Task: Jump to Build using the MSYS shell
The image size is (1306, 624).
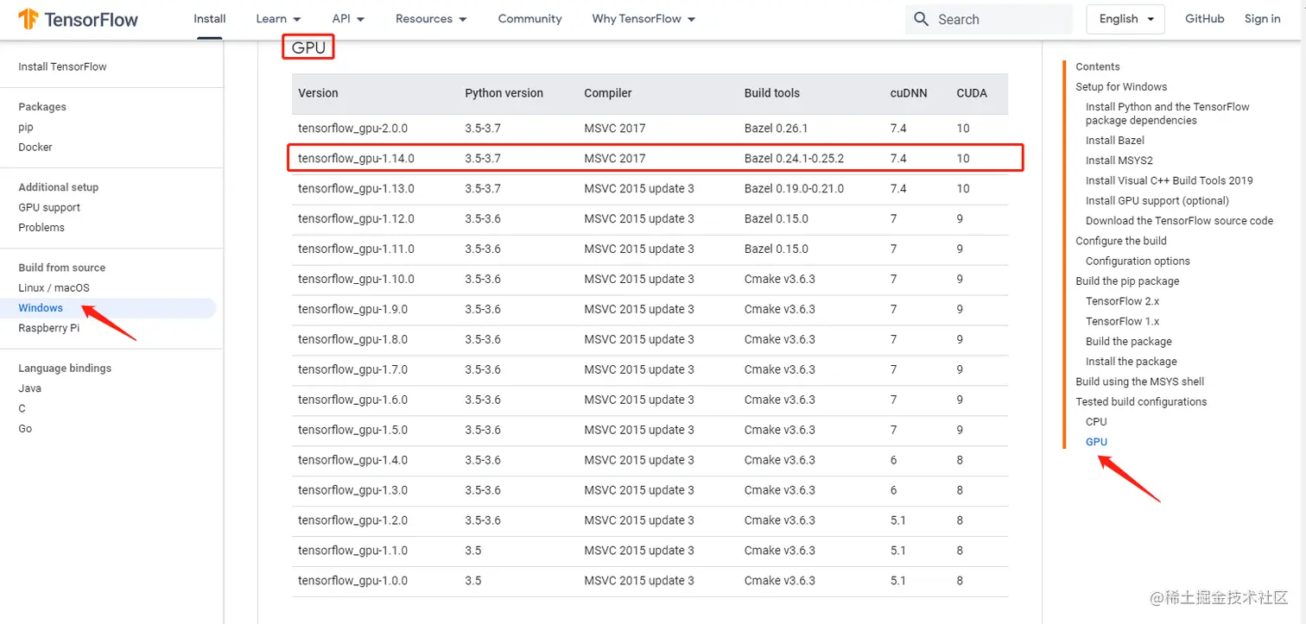Action: [1140, 381]
